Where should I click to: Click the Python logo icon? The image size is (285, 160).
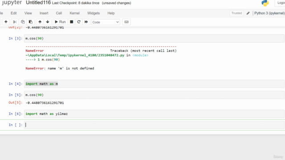click(265, 3)
